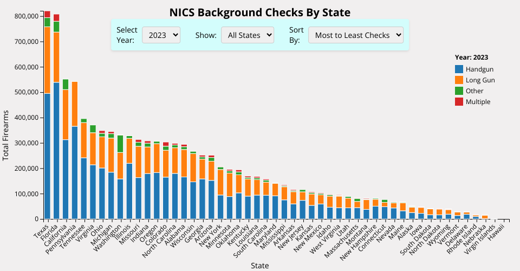Click the orange Long Gun legend swatch
The height and width of the screenshot is (271, 520).
(x=459, y=80)
